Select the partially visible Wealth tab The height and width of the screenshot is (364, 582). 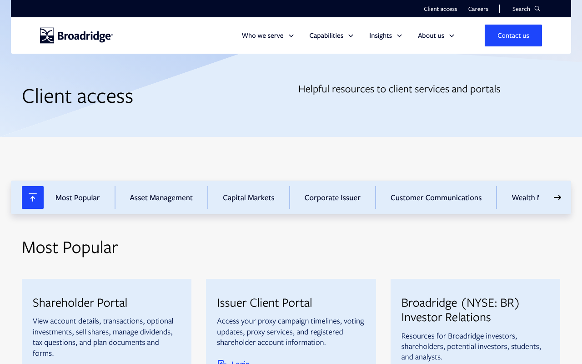point(525,197)
